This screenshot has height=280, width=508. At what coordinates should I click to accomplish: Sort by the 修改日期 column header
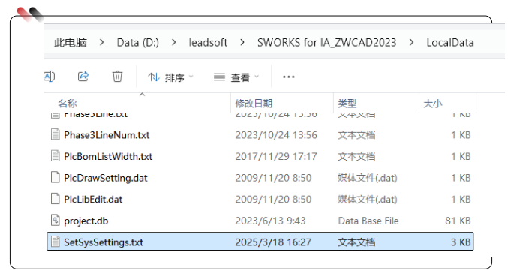(254, 104)
